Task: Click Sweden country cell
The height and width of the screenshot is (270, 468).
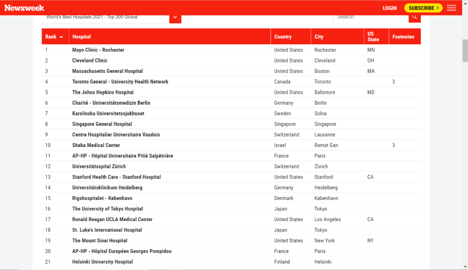Action: (283, 113)
